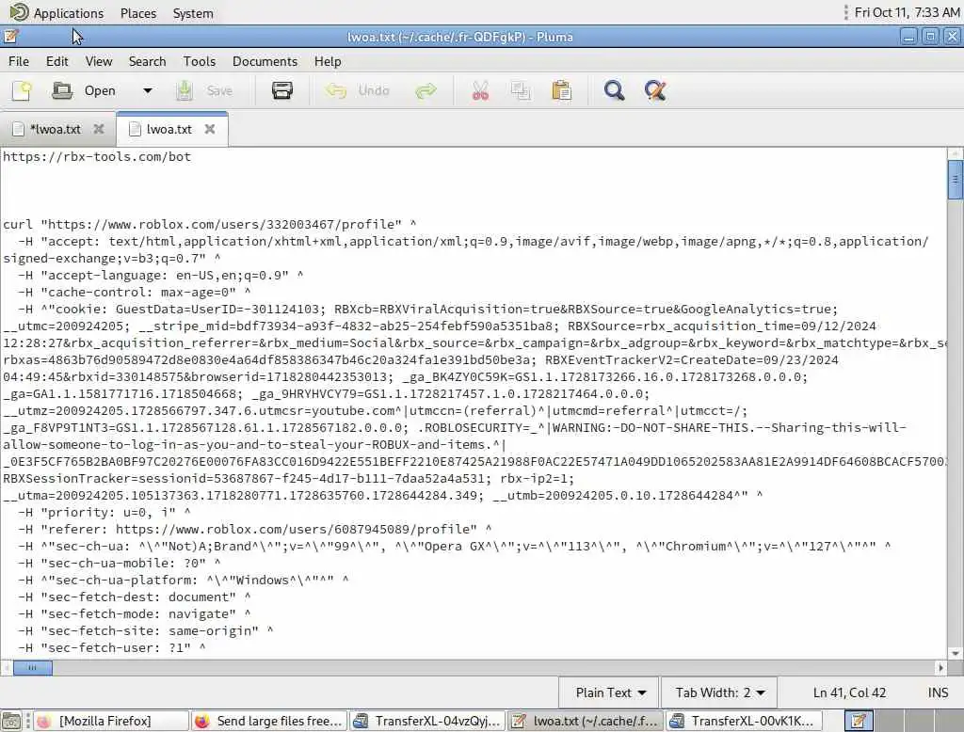Click the vertical scrollbar thumb
This screenshot has height=732, width=964.
955,180
